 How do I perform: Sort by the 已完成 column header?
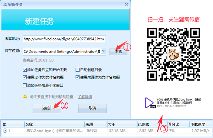click(x=152, y=125)
